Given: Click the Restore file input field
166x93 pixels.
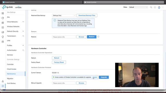Looking at the screenshot, I should 64,37.
